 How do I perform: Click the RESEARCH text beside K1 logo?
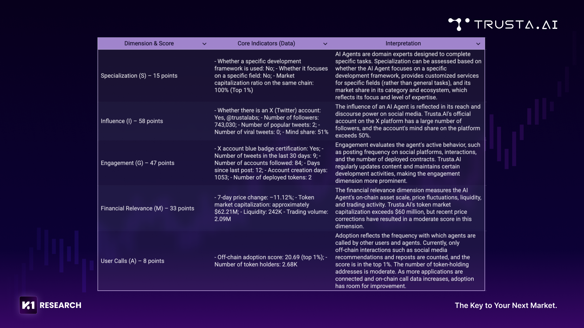[61, 305]
